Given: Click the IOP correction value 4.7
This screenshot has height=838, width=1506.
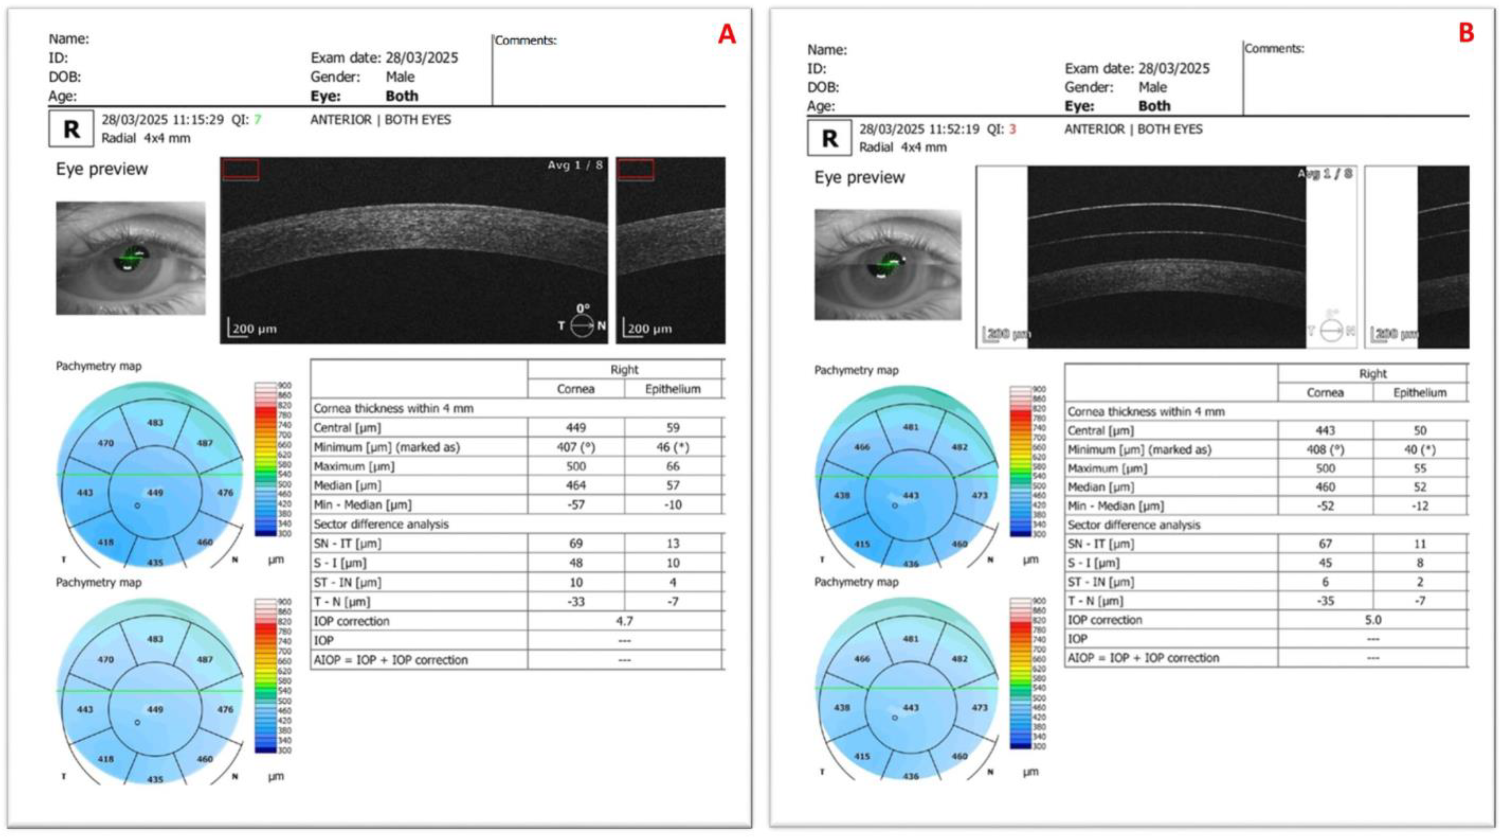Looking at the screenshot, I should (x=624, y=622).
